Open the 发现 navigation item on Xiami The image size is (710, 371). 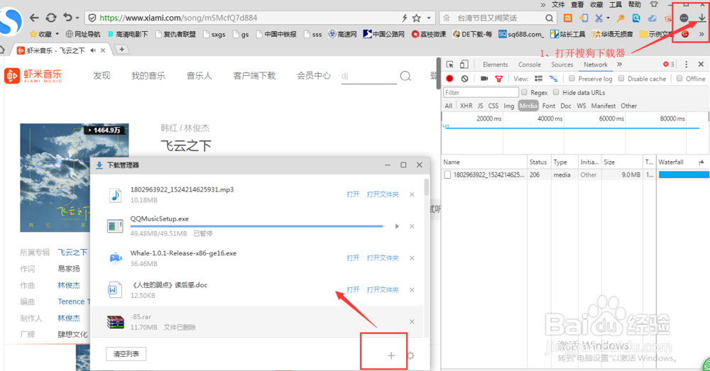[x=102, y=76]
